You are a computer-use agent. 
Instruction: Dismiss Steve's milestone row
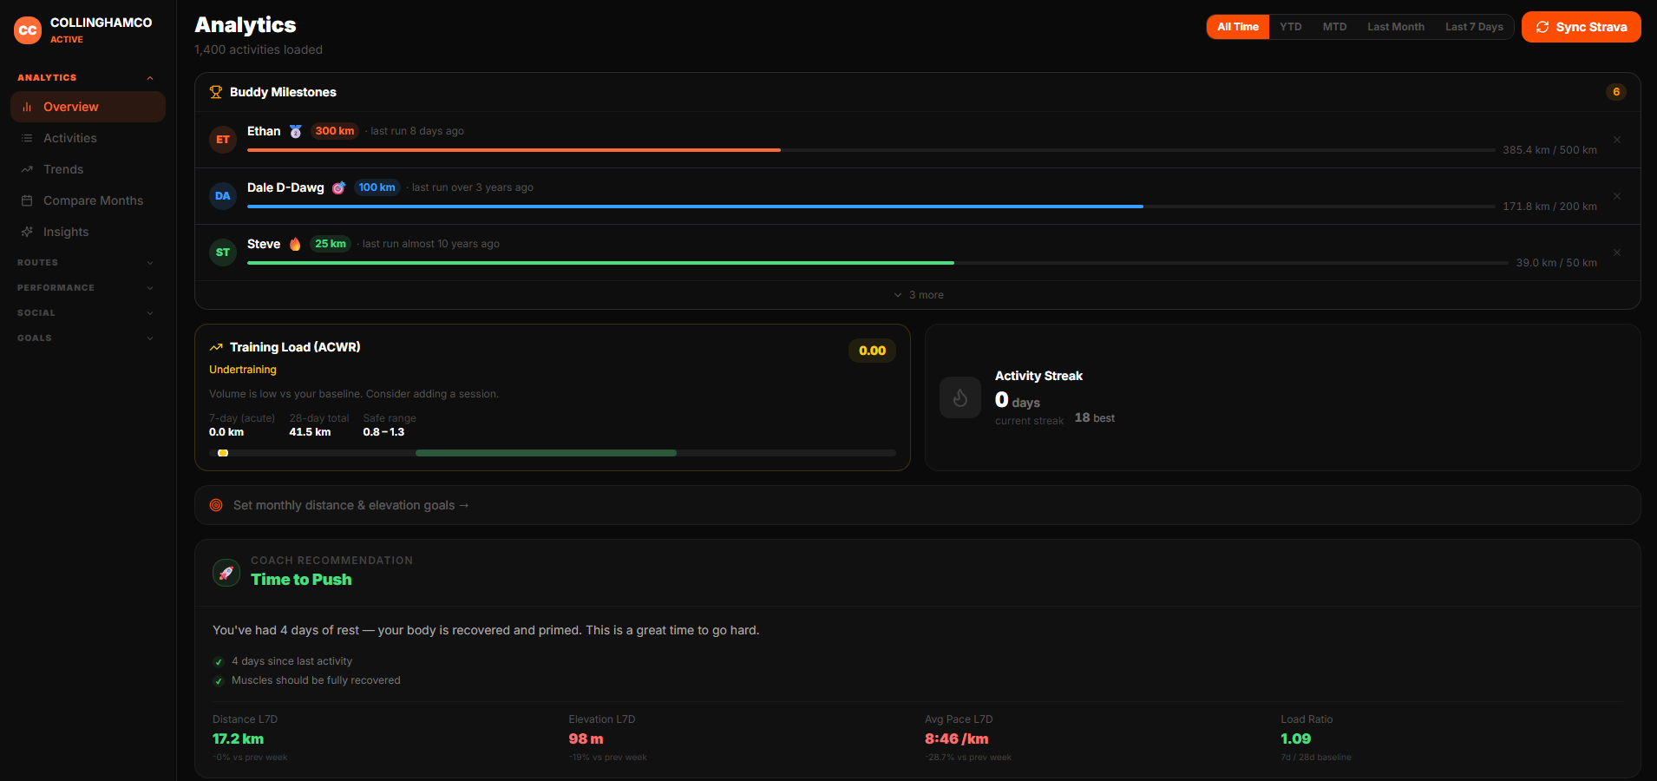coord(1617,253)
